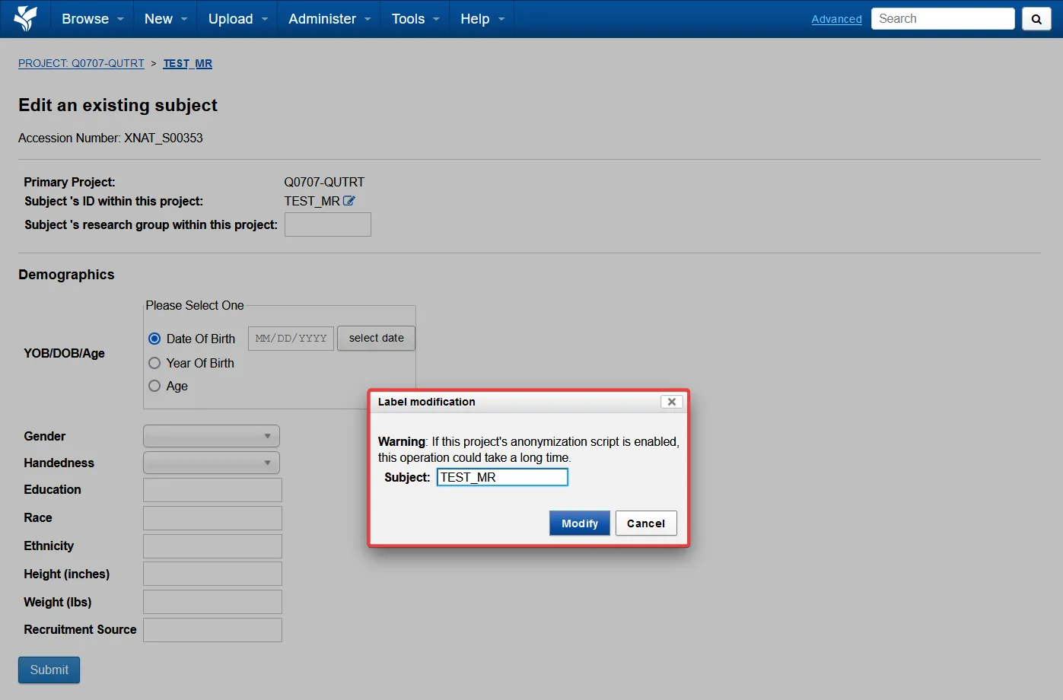This screenshot has width=1063, height=700.
Task: Click the edit pencil icon next to TEST_MR
Action: pyautogui.click(x=349, y=201)
